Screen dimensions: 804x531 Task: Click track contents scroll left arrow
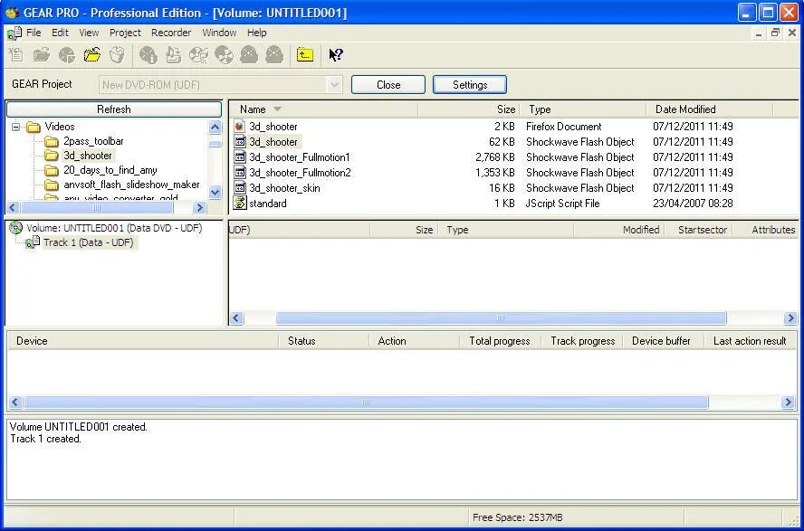click(x=236, y=318)
